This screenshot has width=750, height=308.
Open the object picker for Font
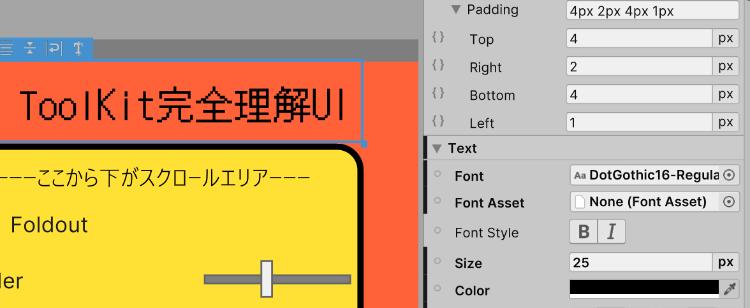coord(729,175)
